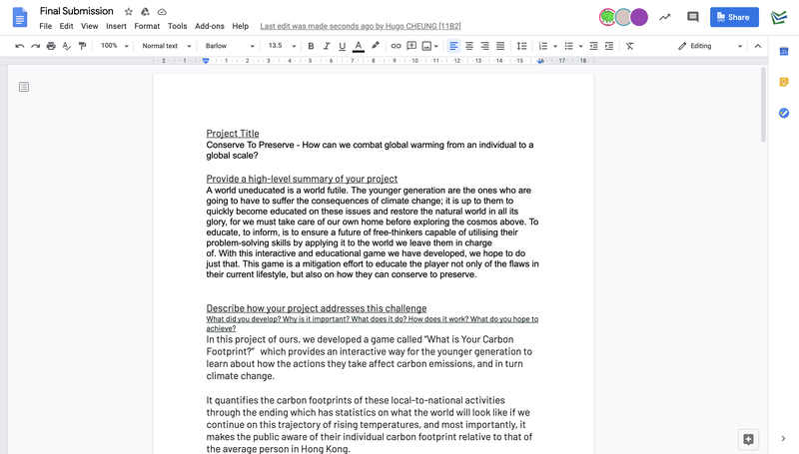The width and height of the screenshot is (799, 454).
Task: Open the highlight color pen
Action: click(376, 46)
